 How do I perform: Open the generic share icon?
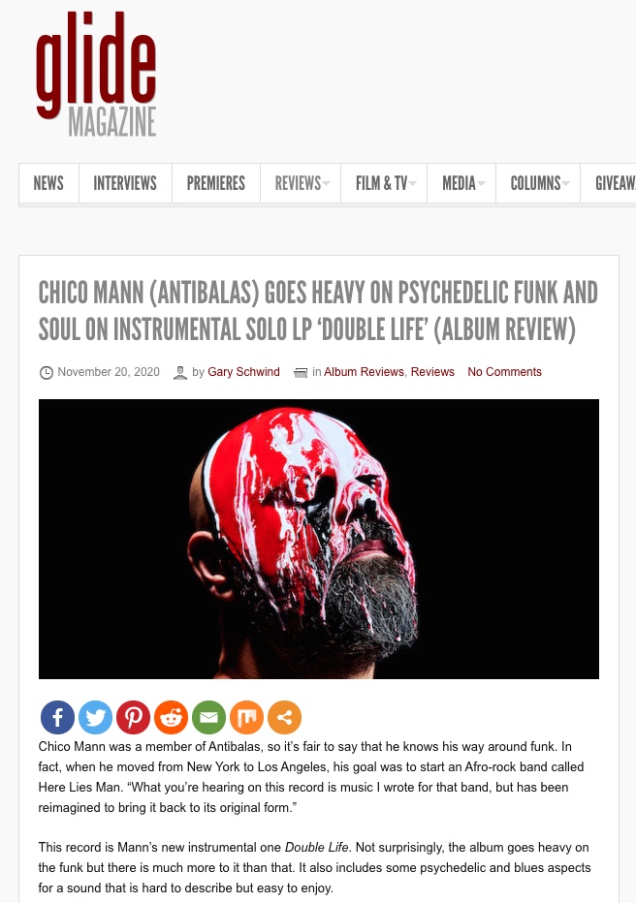click(x=285, y=717)
